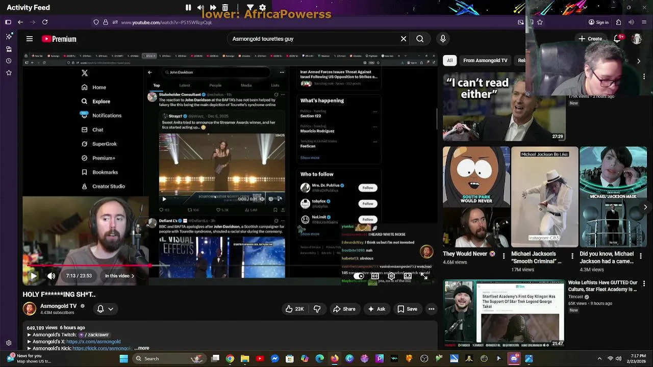Open the video player settings gear
The image size is (653, 367).
point(391,276)
